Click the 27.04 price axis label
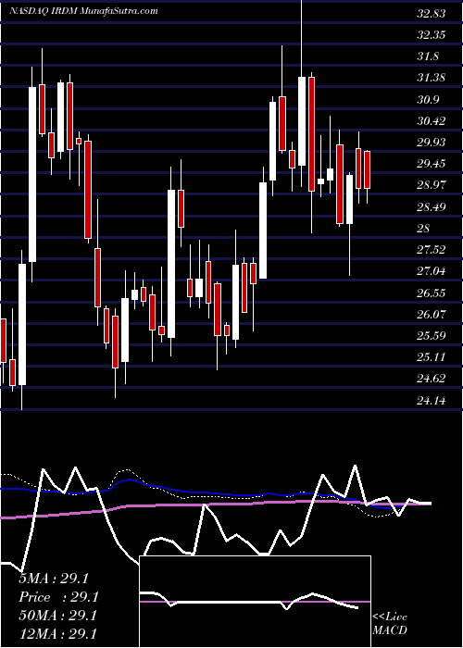Image resolution: width=463 pixels, height=648 pixels. tap(432, 271)
